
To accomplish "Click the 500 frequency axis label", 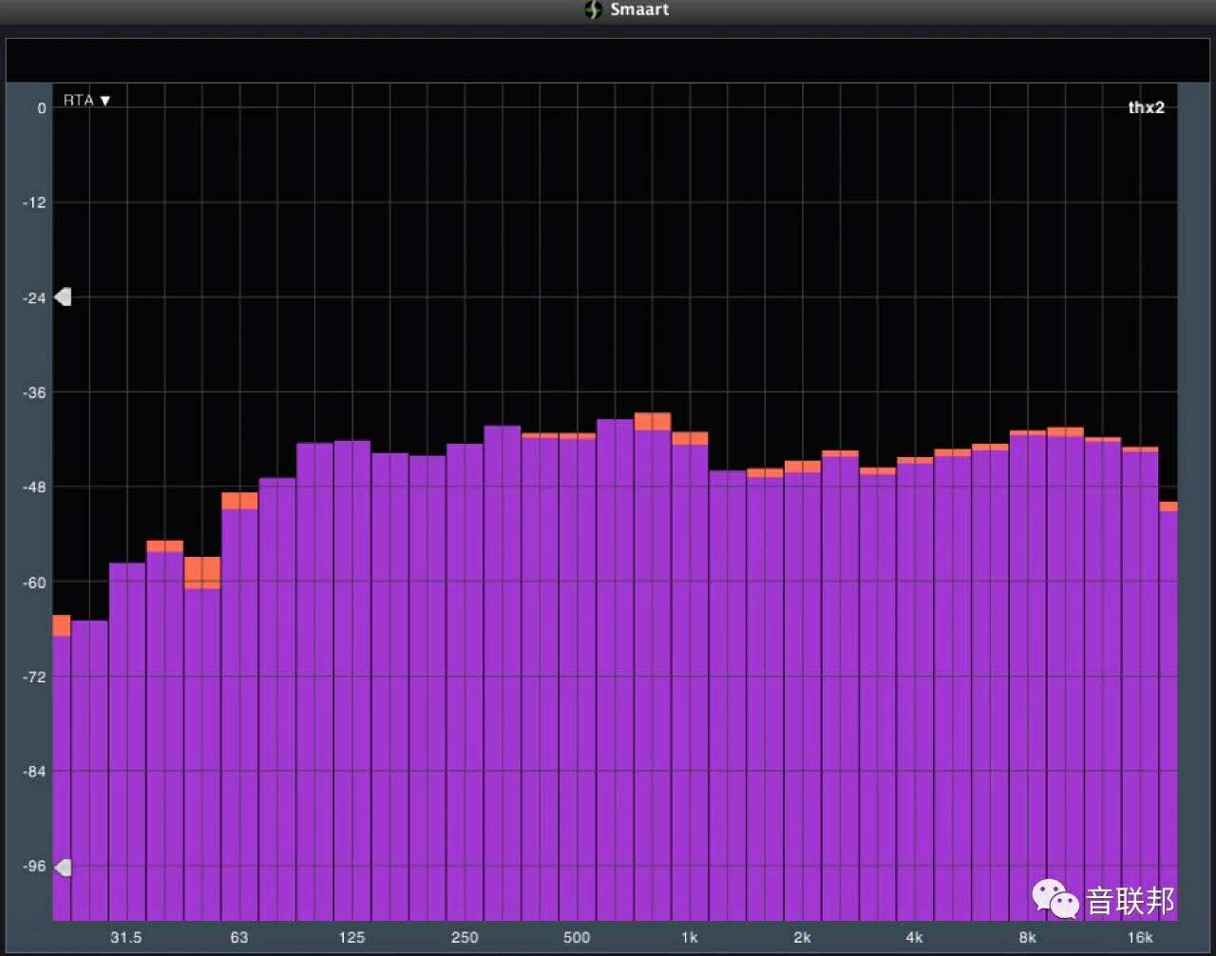I will point(576,937).
